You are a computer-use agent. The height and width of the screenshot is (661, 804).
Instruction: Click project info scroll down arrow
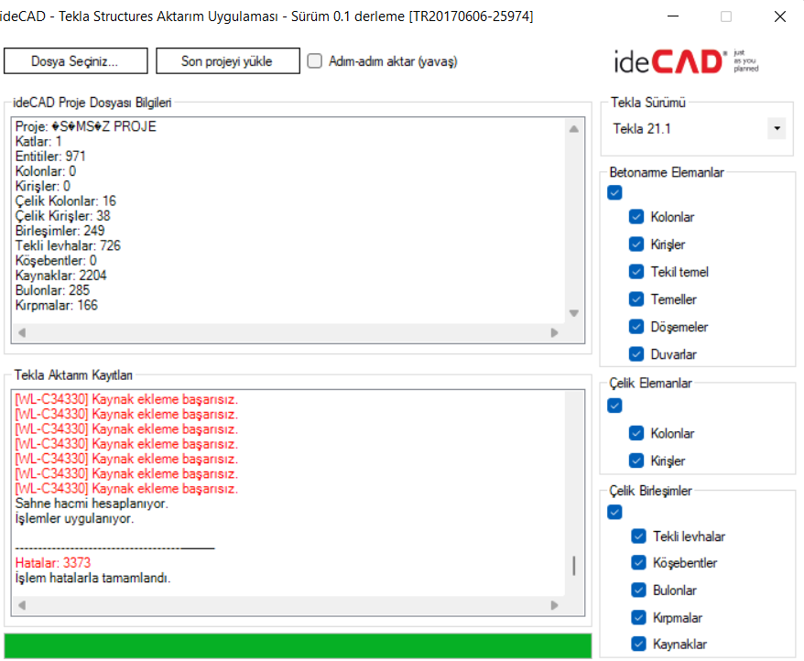click(x=574, y=313)
